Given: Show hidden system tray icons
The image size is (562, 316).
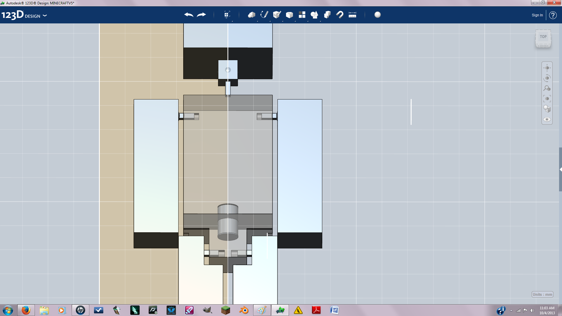Looking at the screenshot, I should click(511, 310).
